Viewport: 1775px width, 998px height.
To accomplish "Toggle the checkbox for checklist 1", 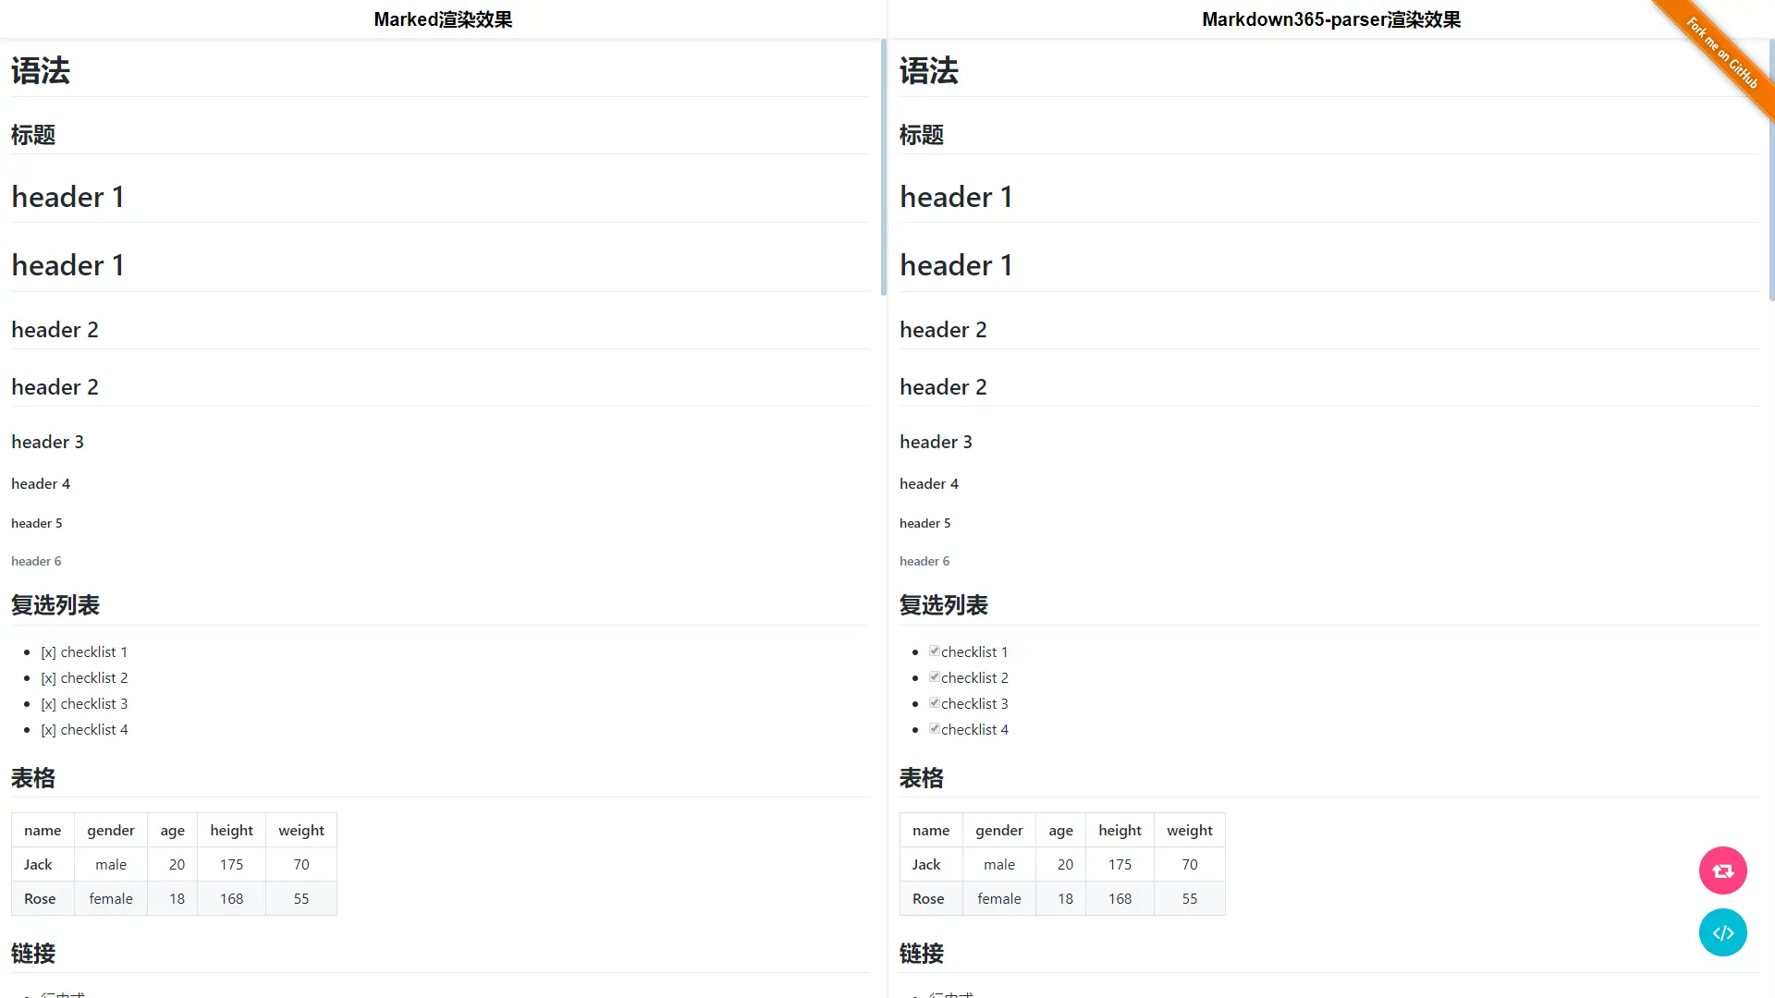I will tap(934, 650).
